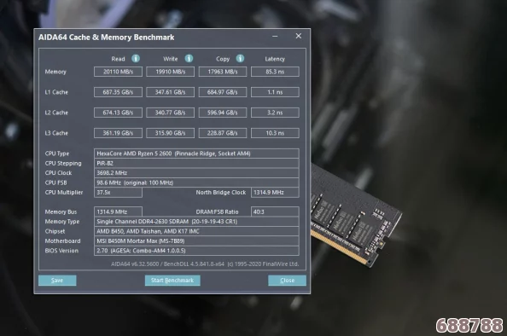This screenshot has width=507, height=336.
Task: Click the info icon next to Read
Action: coord(136,59)
